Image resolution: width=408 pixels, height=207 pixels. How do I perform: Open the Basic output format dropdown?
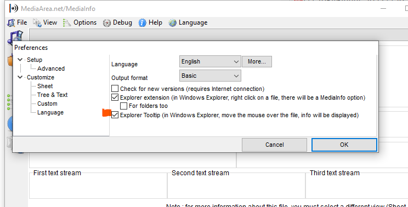click(210, 76)
